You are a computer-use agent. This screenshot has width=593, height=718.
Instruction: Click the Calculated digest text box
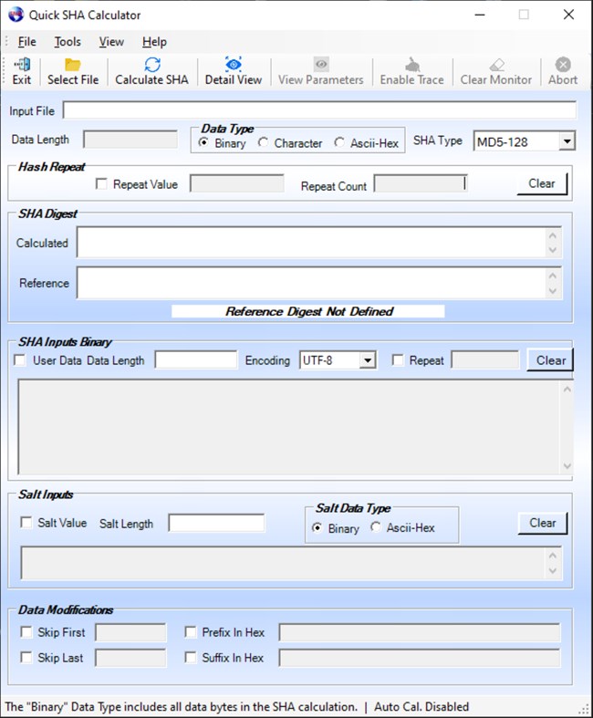(x=318, y=242)
